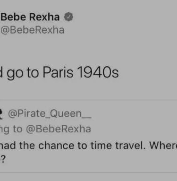The image size is (177, 181).
Task: Click the partial "ng to" reply label
Action: click(11, 129)
